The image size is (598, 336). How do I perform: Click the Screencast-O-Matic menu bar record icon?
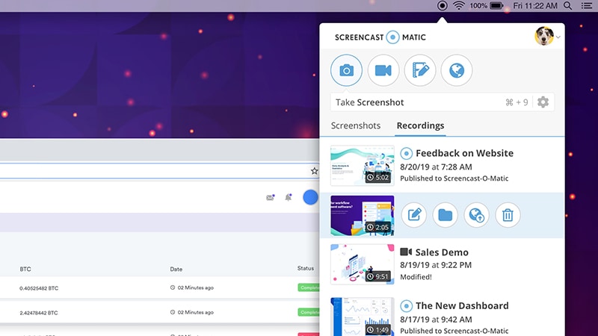pyautogui.click(x=442, y=6)
